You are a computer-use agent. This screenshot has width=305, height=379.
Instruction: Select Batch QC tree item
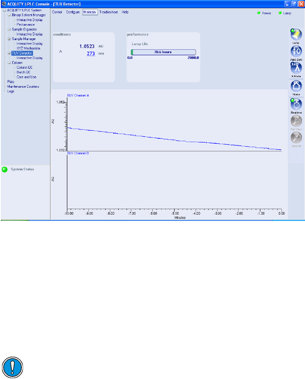(x=24, y=72)
